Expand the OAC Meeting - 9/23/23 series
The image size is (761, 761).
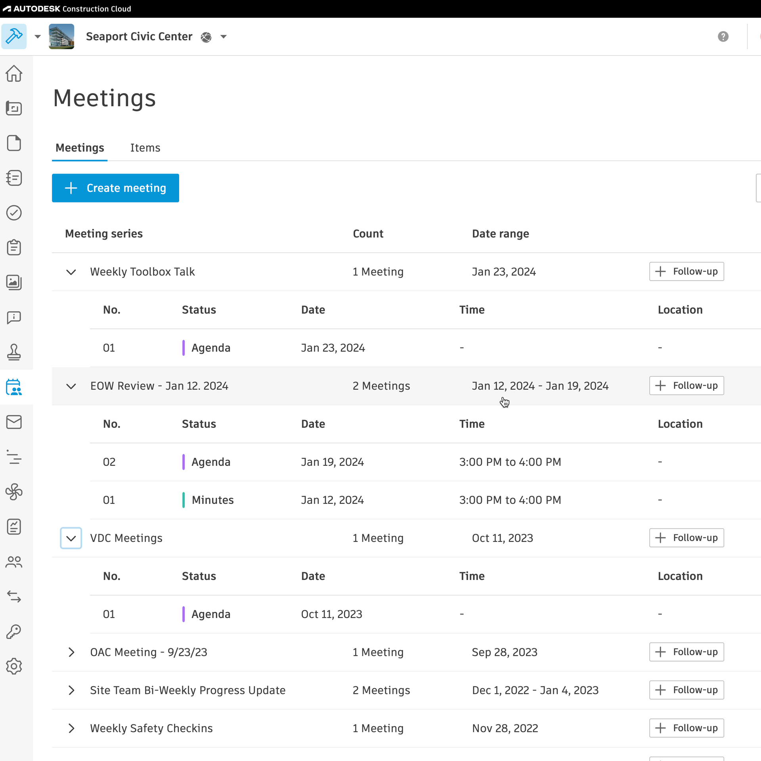click(x=71, y=652)
